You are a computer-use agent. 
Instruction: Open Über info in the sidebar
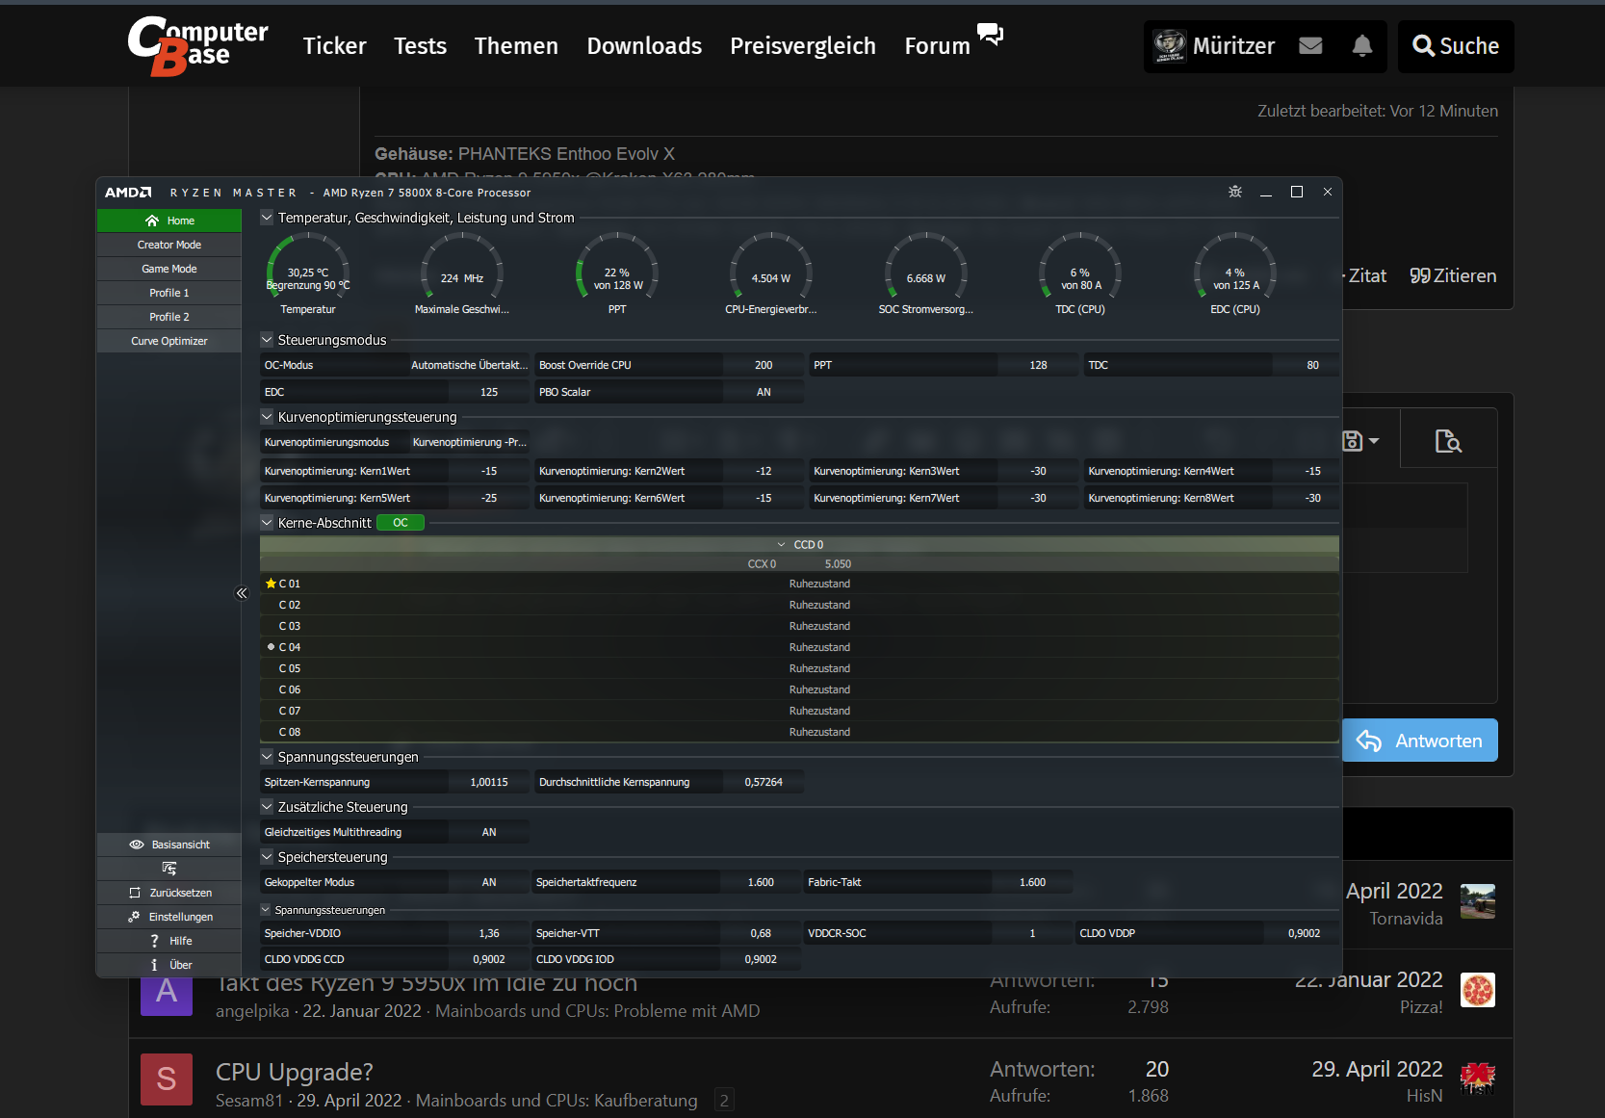click(169, 965)
